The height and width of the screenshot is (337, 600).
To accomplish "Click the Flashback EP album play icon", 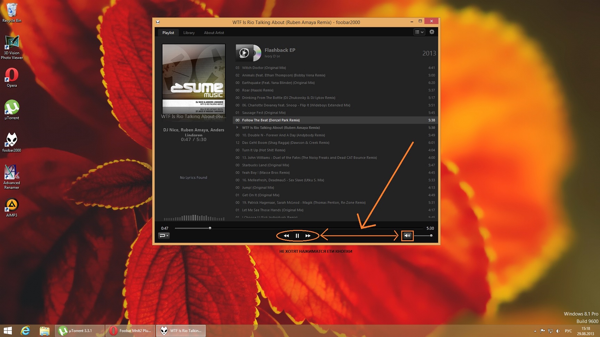I will coord(244,53).
